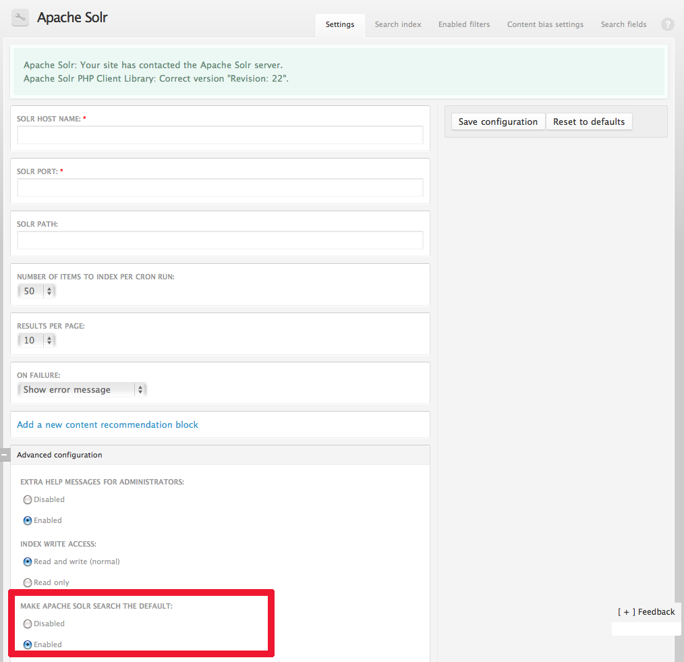
Task: Open Add a new content recommendation block
Action: (107, 424)
